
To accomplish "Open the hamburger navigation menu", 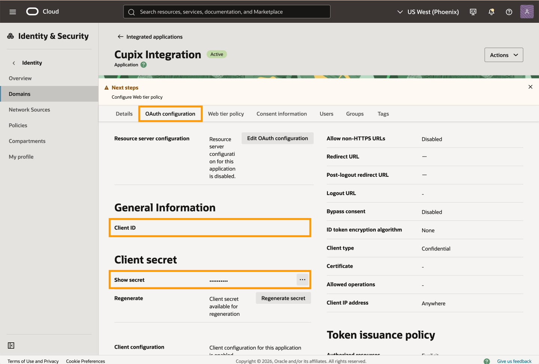I will 13,12.
